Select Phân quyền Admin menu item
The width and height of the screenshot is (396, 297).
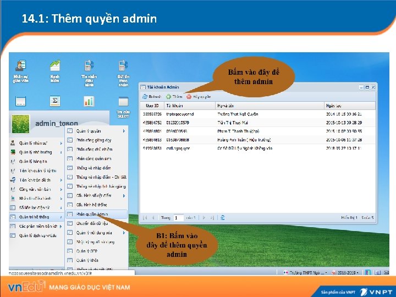pos(96,214)
